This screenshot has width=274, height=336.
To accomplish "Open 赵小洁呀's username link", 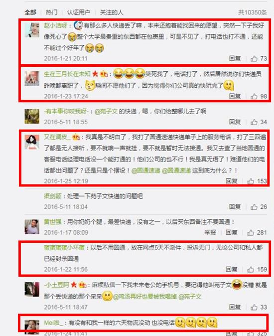I will [x=55, y=25].
